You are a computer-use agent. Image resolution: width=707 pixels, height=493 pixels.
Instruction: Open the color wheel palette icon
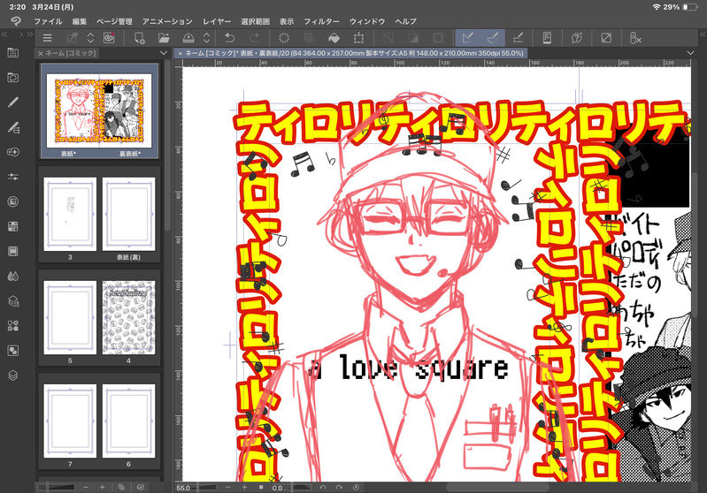pos(13,201)
